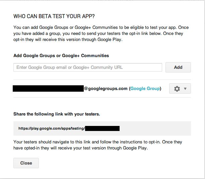Screen dimensions: 205x179
Task: Click 'Share the following link with your testers.' label
Action: [57, 114]
